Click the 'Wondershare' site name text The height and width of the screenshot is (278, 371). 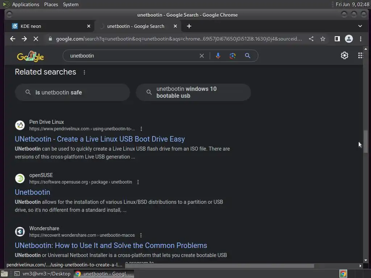click(x=44, y=228)
